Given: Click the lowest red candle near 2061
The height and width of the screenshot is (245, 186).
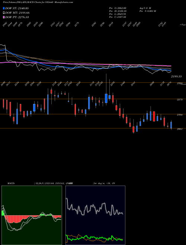Looking at the screenshot, I should (134, 130).
